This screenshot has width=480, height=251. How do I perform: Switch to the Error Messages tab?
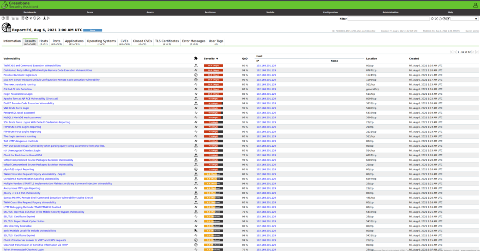[194, 42]
